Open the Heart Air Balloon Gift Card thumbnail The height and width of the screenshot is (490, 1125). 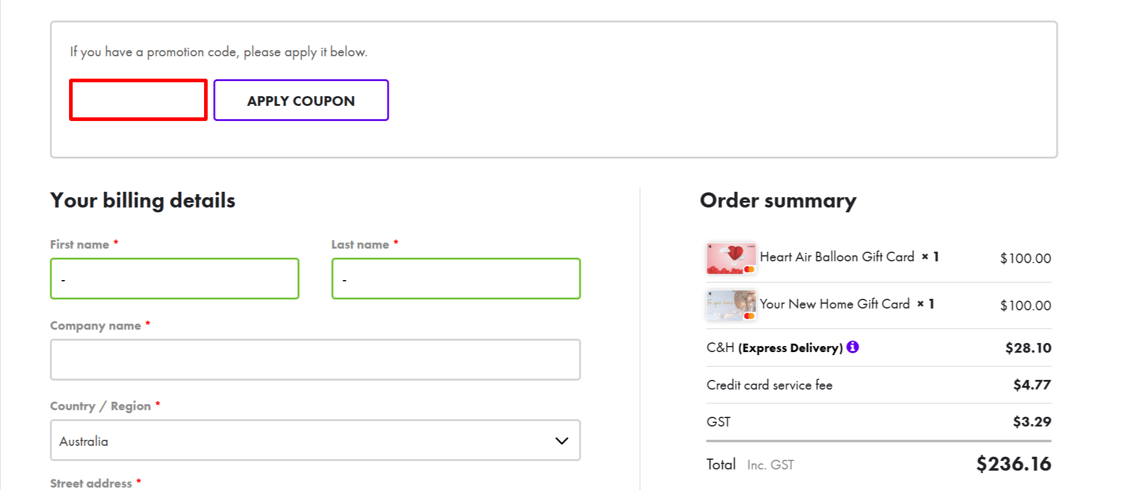click(x=731, y=257)
